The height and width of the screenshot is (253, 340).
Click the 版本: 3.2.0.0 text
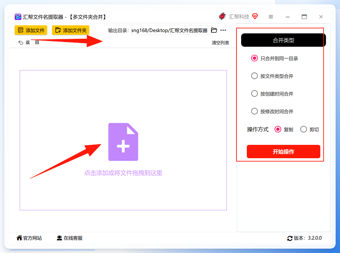coord(308,238)
